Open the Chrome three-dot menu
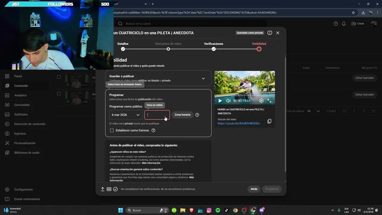This screenshot has height=215, width=382. [x=378, y=13]
